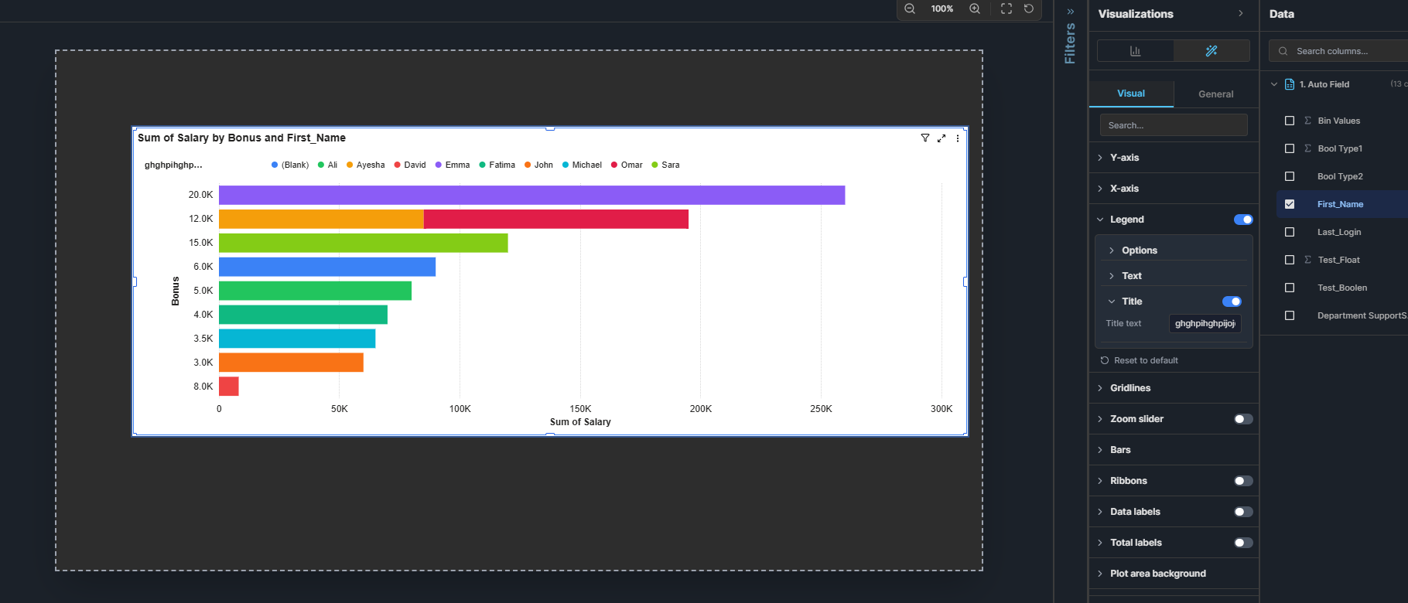This screenshot has height=603, width=1408.
Task: Enable the Zoom slider toggle
Action: [1243, 419]
